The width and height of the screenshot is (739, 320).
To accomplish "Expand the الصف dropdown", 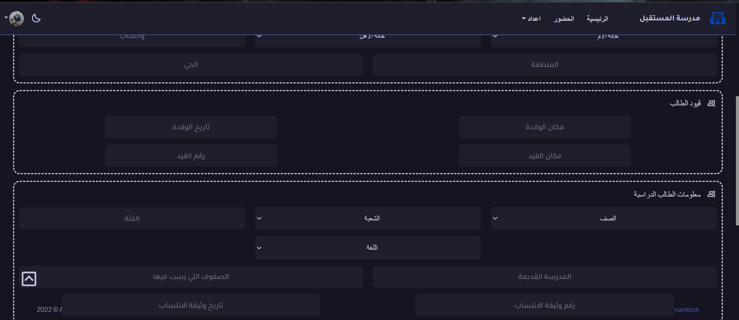I will click(604, 218).
